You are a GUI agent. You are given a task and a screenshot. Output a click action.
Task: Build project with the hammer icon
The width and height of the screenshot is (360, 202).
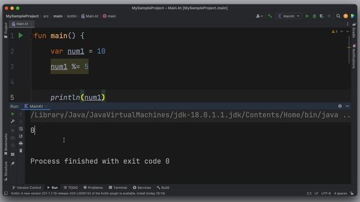point(270,16)
